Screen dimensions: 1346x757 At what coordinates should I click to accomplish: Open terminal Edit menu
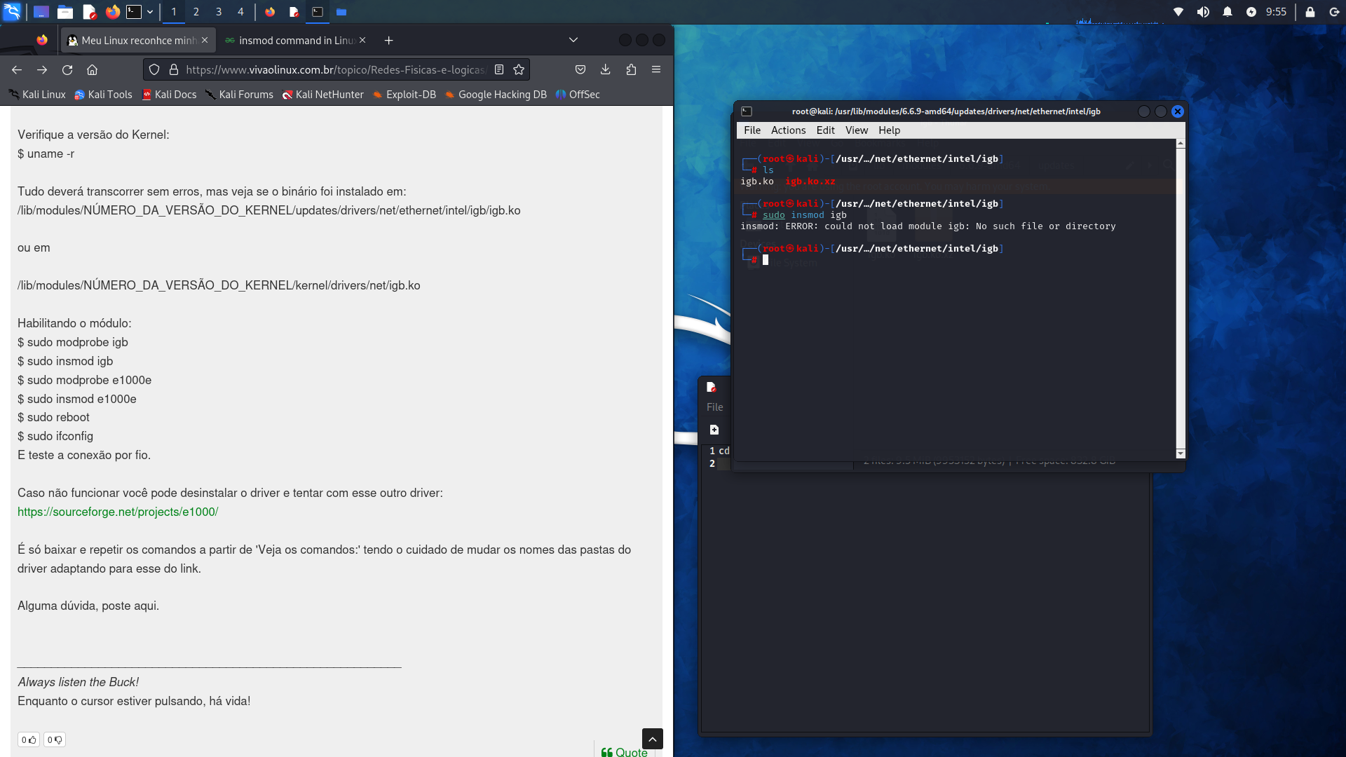tap(826, 130)
